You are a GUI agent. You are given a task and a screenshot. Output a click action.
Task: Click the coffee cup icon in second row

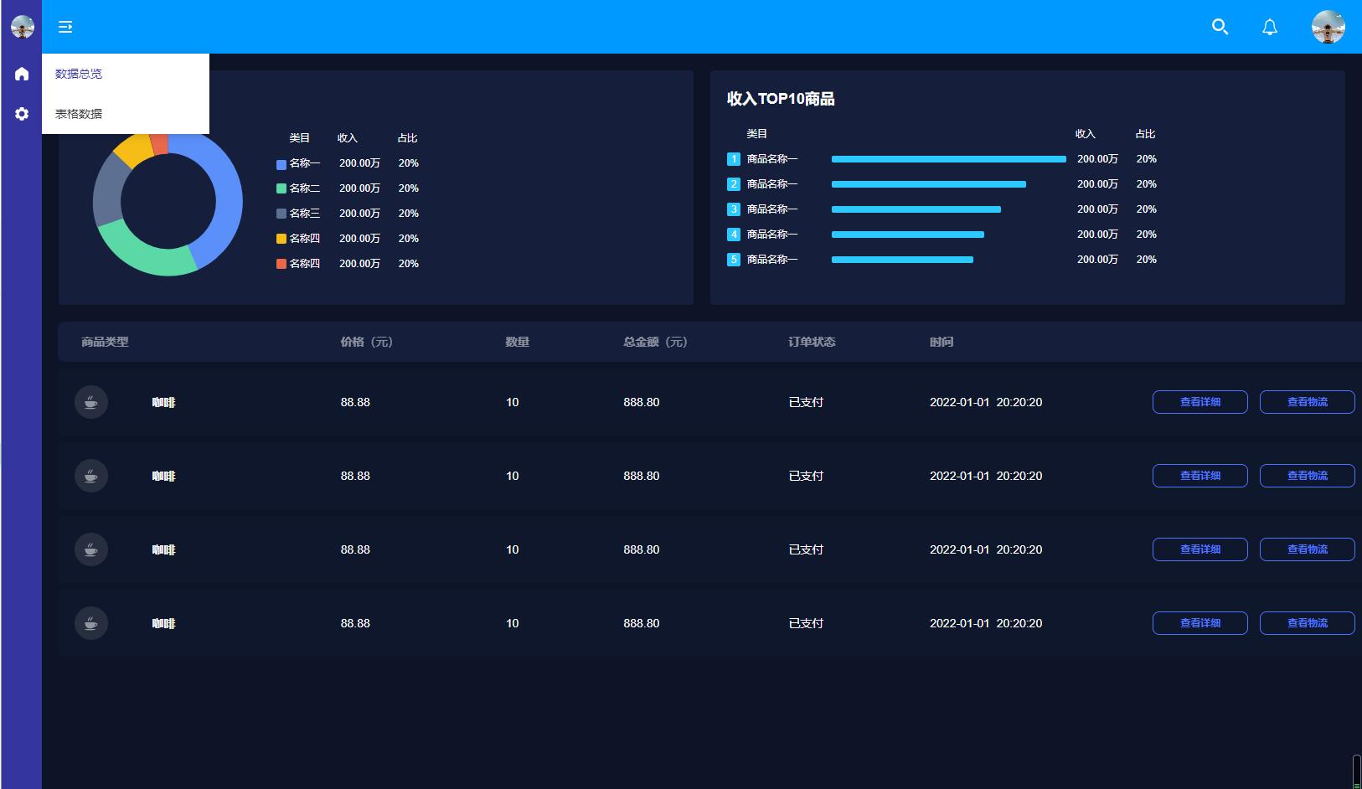click(91, 476)
